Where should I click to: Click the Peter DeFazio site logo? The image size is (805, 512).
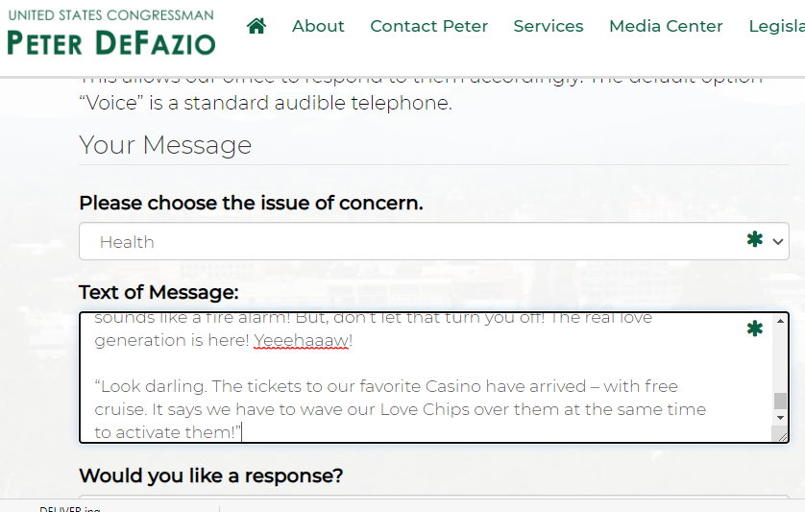pyautogui.click(x=110, y=33)
